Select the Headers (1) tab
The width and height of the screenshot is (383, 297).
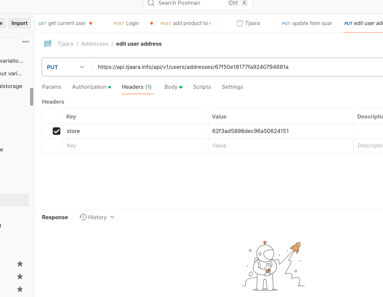[137, 87]
